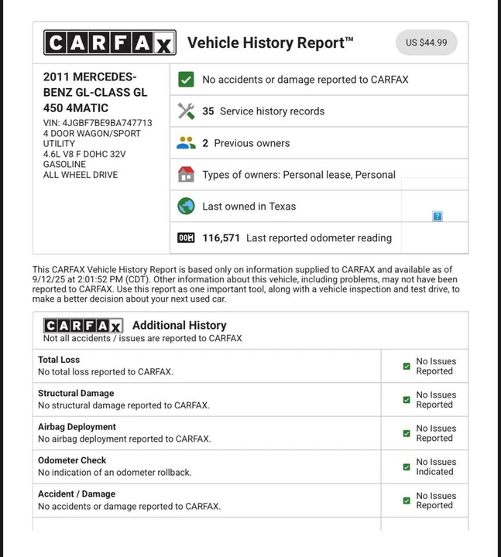Click the Odometer Check row title

72,460
